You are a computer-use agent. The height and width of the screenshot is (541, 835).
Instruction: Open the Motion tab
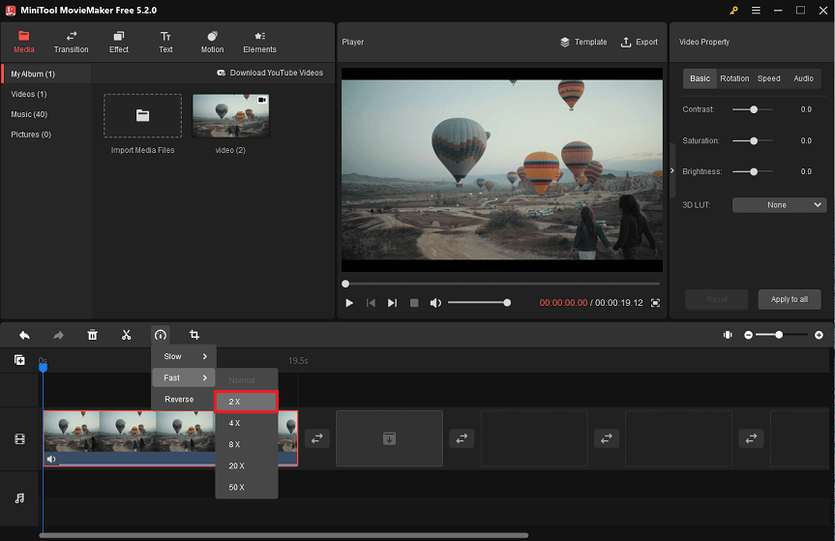pos(212,42)
